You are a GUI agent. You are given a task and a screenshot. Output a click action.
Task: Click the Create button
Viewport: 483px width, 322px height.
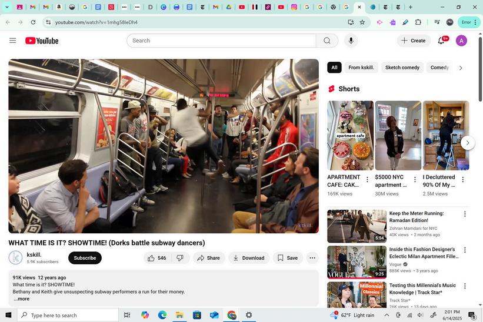[414, 41]
